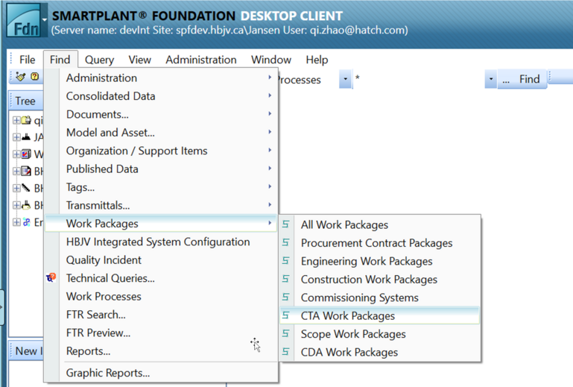Screen dimensions: 573x387
Task: Click the broom icon in the toolbar
Action: 21,77
